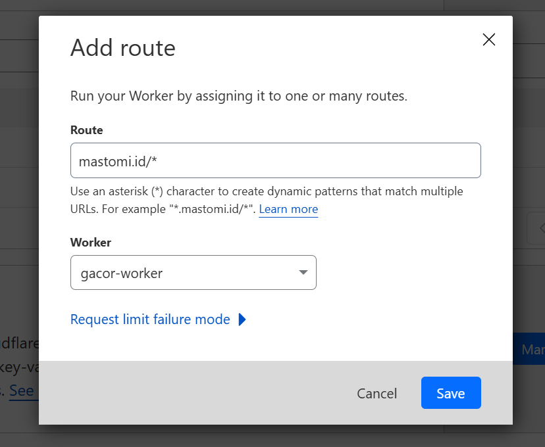Click the Worker select's down-arrow caret
Viewport: 545px width, 447px height.
click(303, 273)
